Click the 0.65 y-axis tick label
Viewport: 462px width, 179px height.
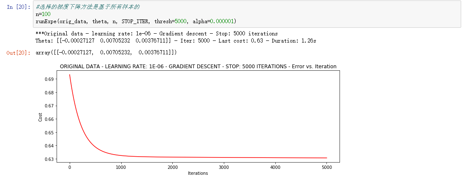coord(49,132)
